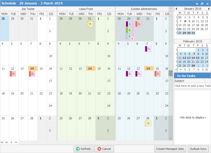
Task: Expand hidden appointments using the circled down arrow
Action: 133,38
